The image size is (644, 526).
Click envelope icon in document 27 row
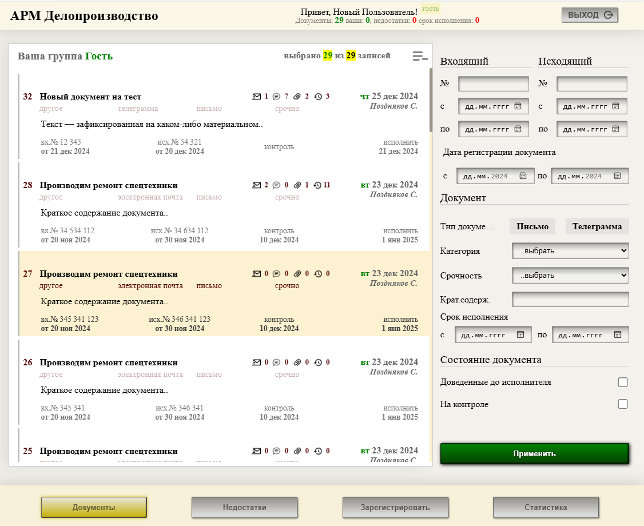pyautogui.click(x=256, y=274)
